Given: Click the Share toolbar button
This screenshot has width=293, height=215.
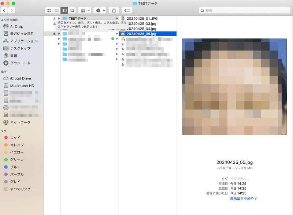Looking at the screenshot, I should (x=114, y=11).
